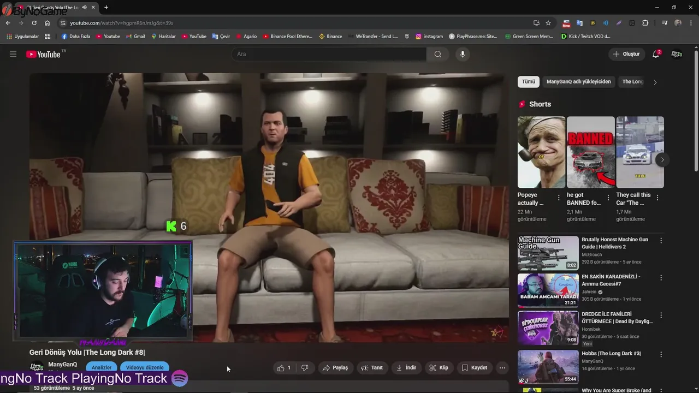This screenshot has width=699, height=393.
Task: Open Brutally Honest Machine Gun Guide video
Action: 615,243
